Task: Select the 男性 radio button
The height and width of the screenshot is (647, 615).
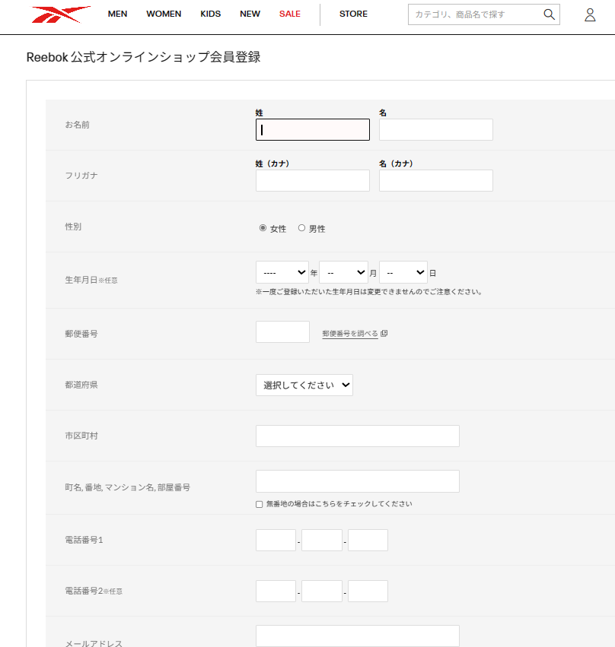Action: 301,227
